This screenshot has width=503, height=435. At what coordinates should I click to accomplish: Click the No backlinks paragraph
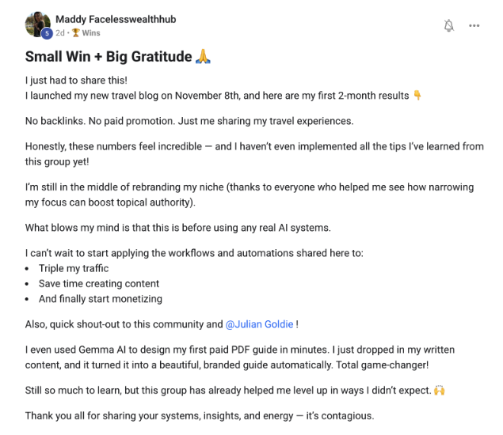(x=189, y=121)
